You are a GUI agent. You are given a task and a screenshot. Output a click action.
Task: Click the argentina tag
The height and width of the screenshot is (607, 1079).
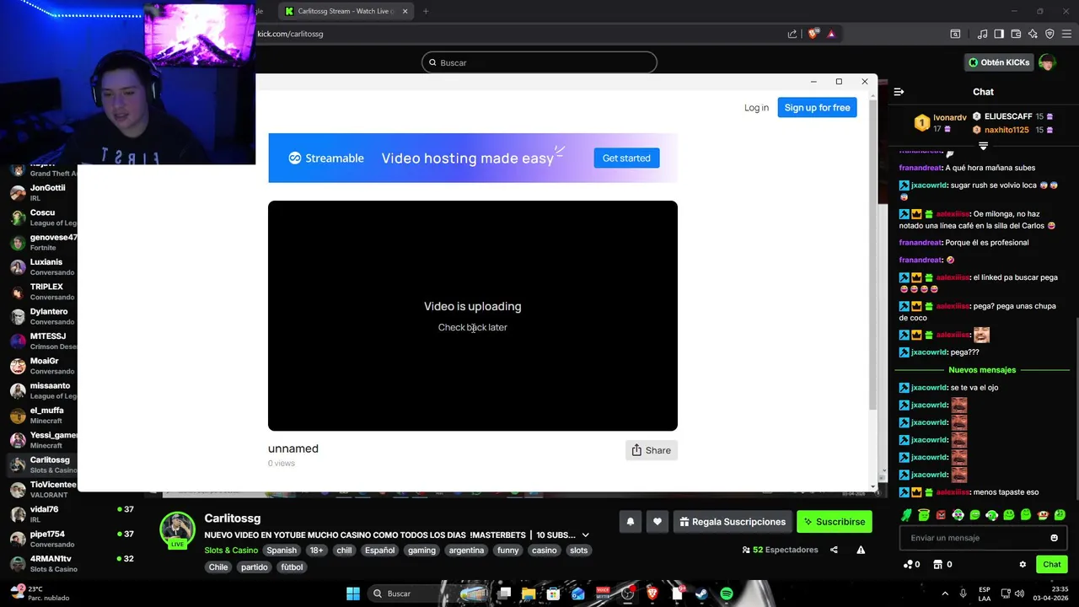[x=466, y=551]
